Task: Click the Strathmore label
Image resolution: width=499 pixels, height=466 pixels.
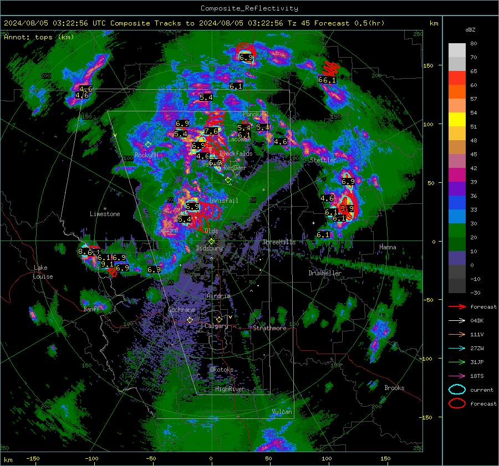Action: [x=269, y=328]
